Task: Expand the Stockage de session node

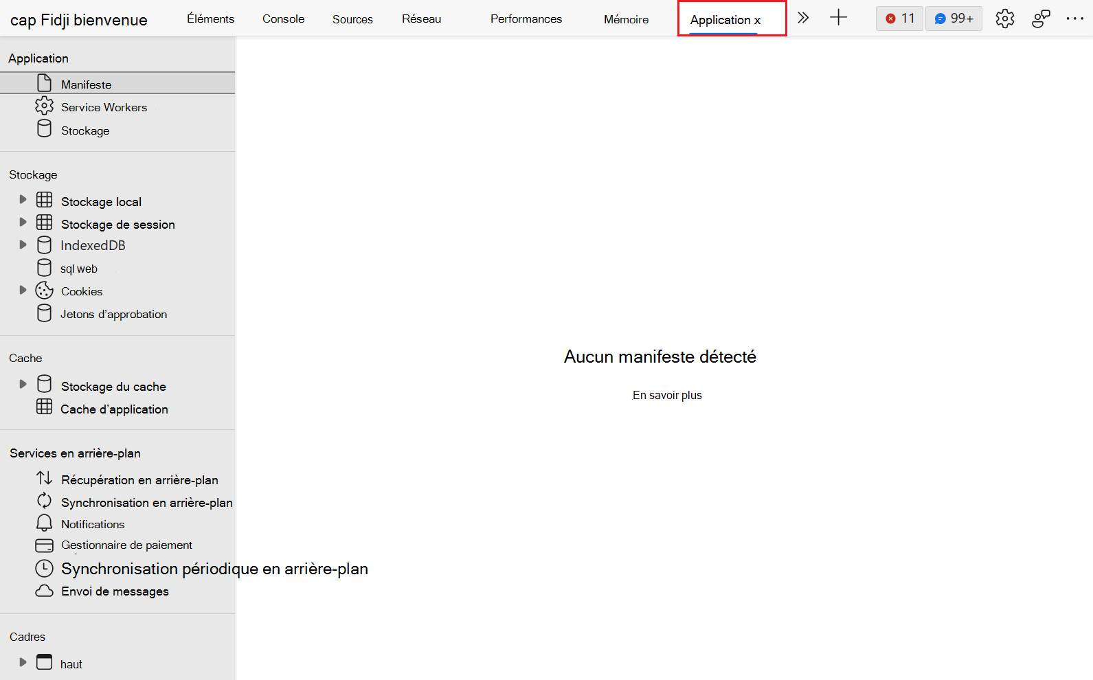Action: 23,222
